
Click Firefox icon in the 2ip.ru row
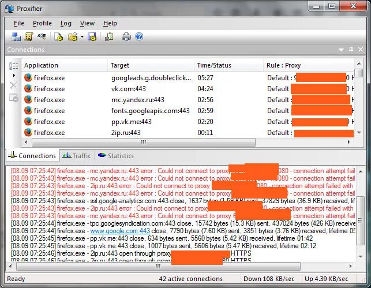click(28, 132)
